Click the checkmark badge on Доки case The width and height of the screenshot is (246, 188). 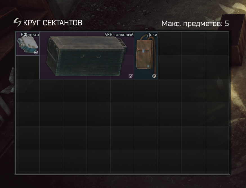click(154, 76)
